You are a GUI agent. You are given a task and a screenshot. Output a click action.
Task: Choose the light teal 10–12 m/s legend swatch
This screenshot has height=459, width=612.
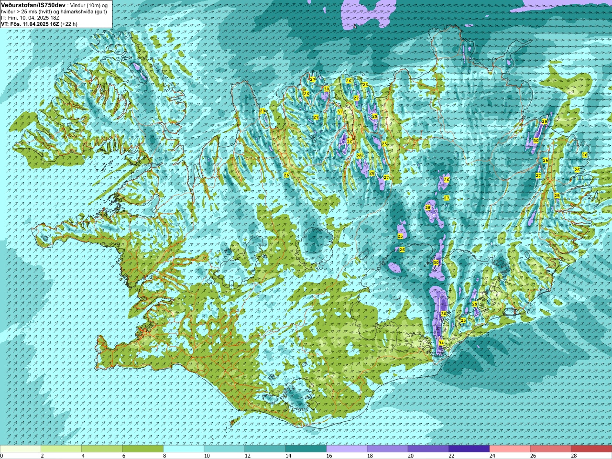coord(224,449)
